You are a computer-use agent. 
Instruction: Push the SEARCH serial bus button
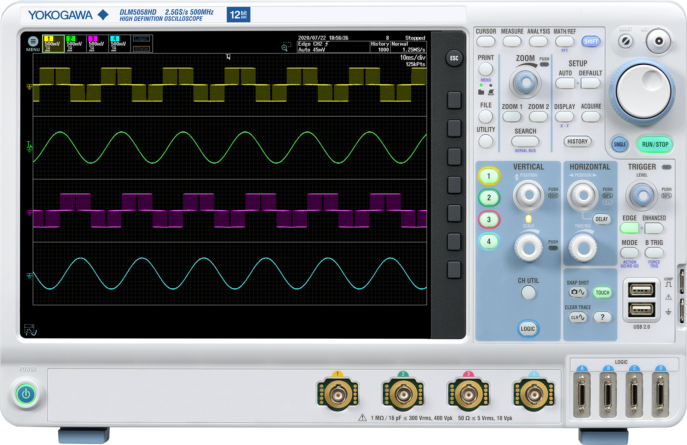click(x=525, y=141)
